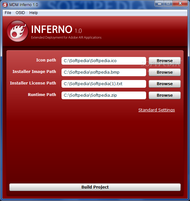Click the INFERNO 1.0 heading text

pyautogui.click(x=56, y=29)
